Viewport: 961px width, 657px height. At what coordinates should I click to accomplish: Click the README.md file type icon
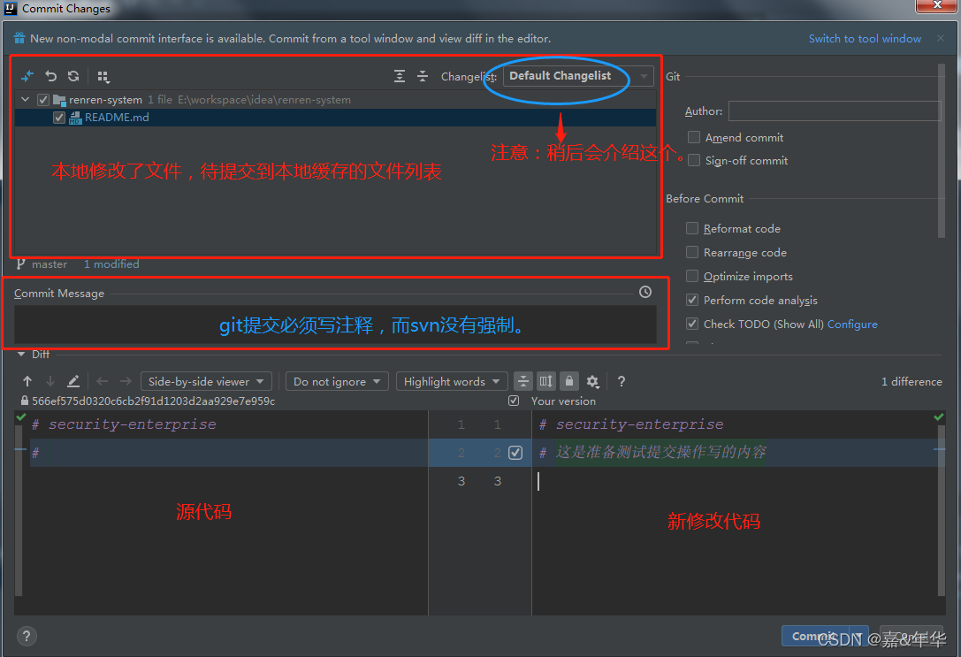pyautogui.click(x=75, y=118)
